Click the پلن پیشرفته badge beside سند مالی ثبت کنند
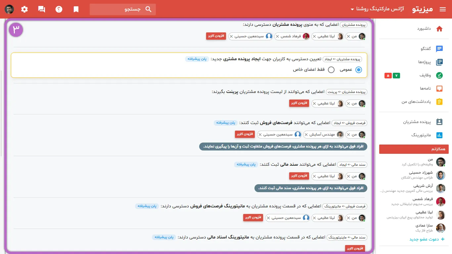 (246, 164)
